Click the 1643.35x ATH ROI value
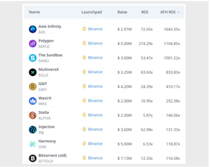 point(172,29)
